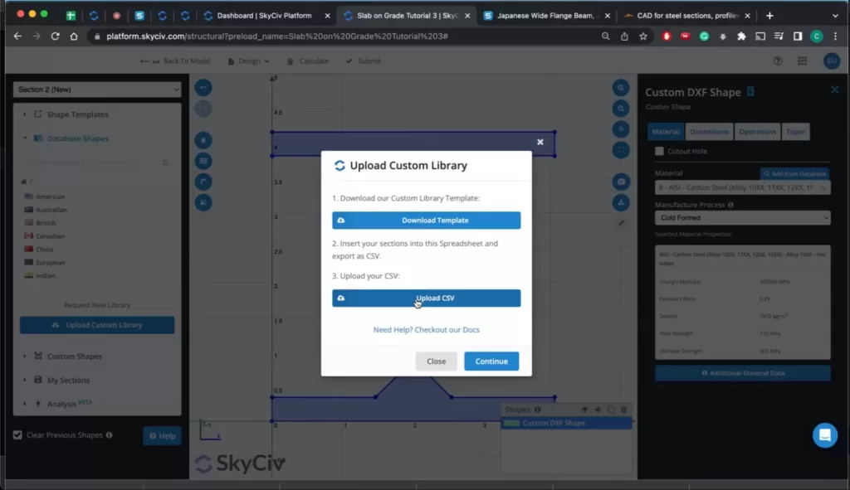Screen dimensions: 850x490
Task: Click Submit in the top bar
Action: pos(364,61)
